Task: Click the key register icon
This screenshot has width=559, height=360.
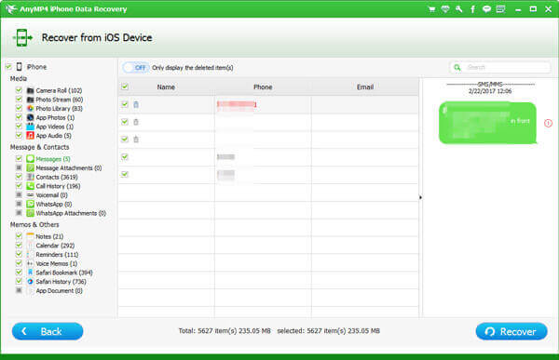Action: tap(459, 9)
